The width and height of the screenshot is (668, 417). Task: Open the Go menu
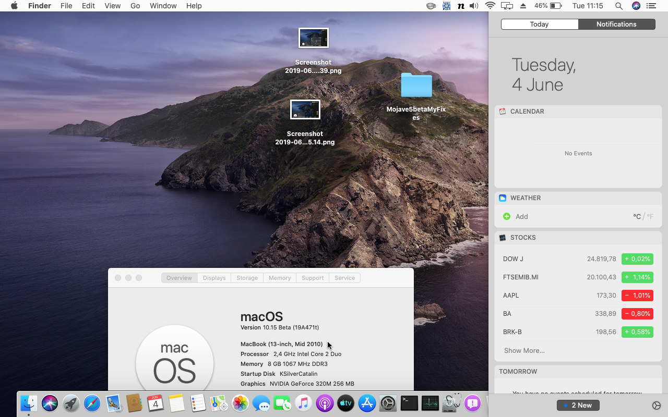click(x=135, y=6)
